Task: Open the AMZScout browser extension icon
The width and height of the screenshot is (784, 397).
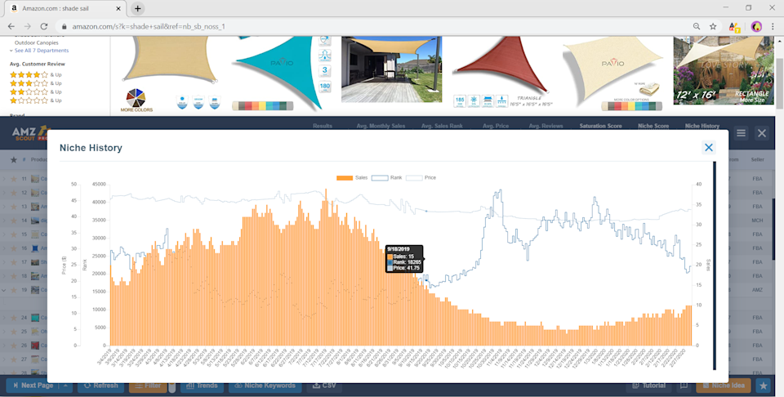Action: 734,26
